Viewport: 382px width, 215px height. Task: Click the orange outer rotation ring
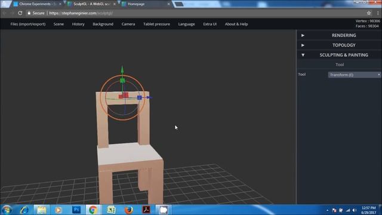coord(123,76)
